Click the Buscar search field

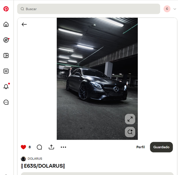(89, 9)
